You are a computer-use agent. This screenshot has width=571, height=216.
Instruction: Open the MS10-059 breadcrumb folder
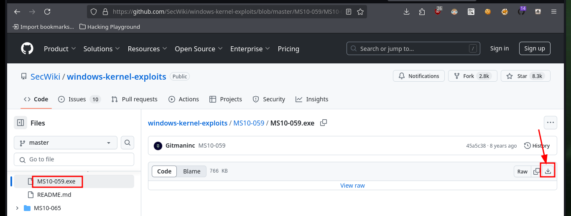[249, 123]
